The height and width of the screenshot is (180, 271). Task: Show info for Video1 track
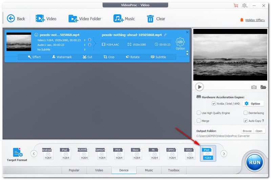[x=89, y=40]
